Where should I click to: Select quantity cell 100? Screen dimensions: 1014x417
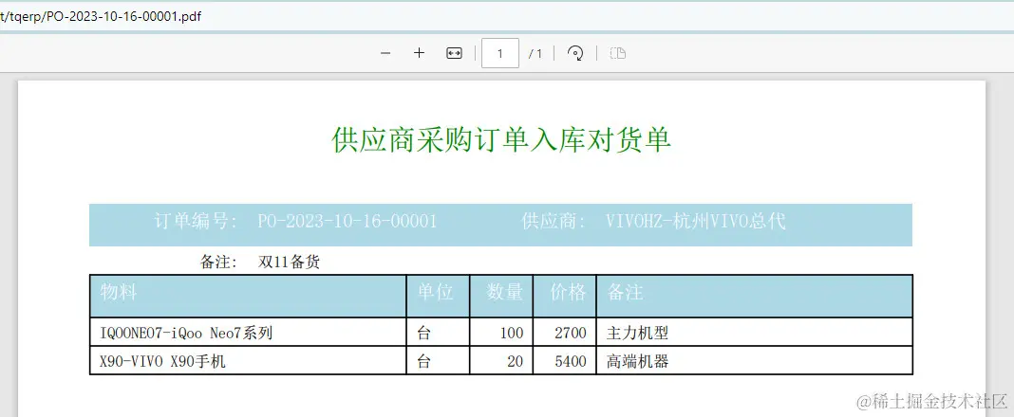pyautogui.click(x=501, y=333)
